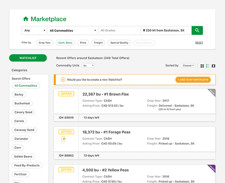Open the Any type dropdown
Viewport: 225px width, 183px height.
pyautogui.click(x=34, y=30)
